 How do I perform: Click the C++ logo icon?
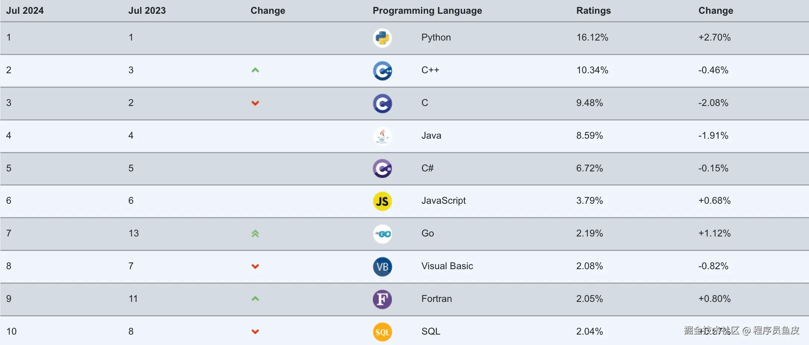(382, 71)
